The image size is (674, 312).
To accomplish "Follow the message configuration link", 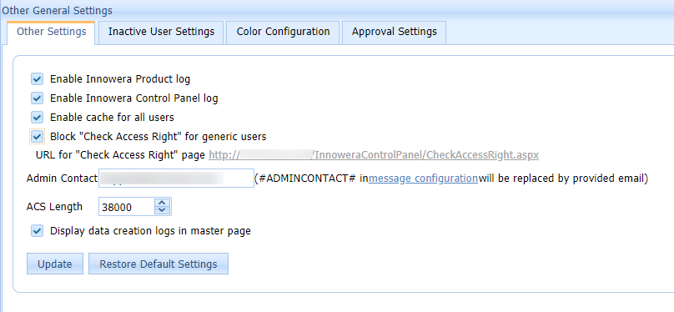I will coord(423,179).
